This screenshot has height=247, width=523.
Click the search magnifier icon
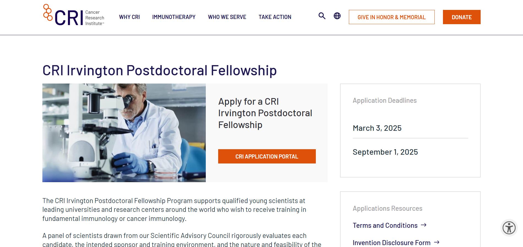(x=322, y=16)
